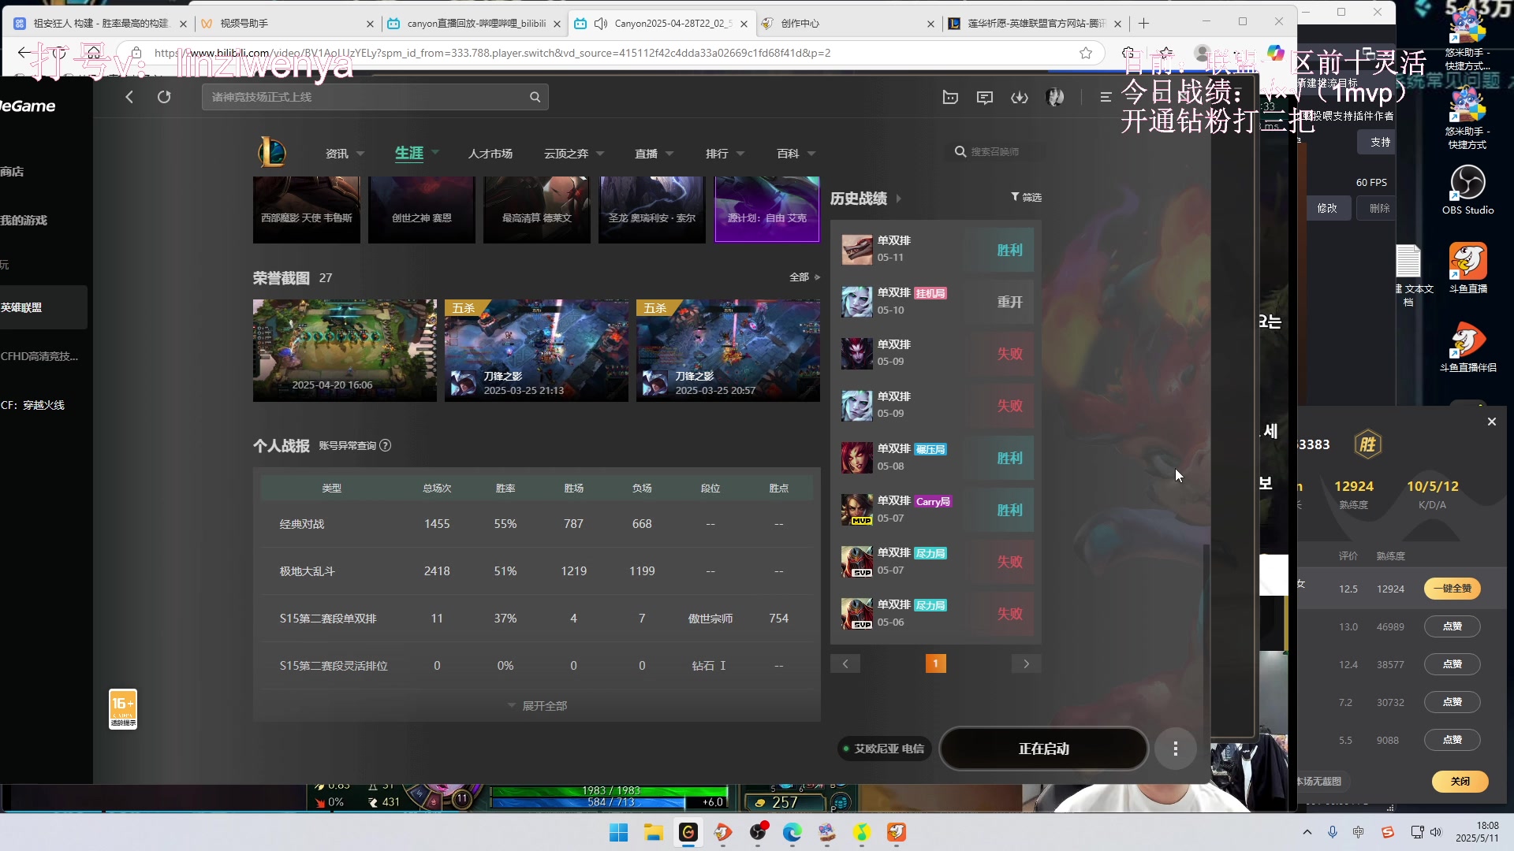
Task: Select page 1 of match history
Action: (935, 663)
